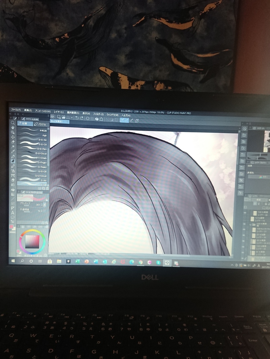This screenshot has height=359, width=270.
Task: Select the Pen tool
Action: coord(13,156)
